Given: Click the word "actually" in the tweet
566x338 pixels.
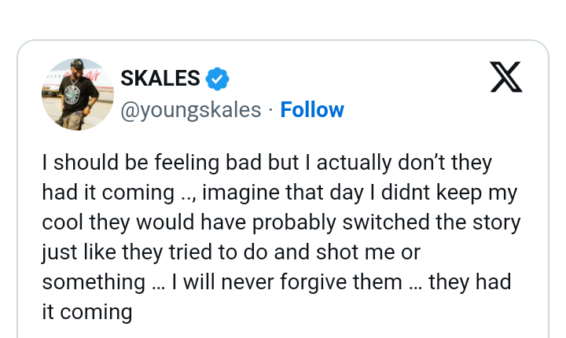Looking at the screenshot, I should 353,163.
